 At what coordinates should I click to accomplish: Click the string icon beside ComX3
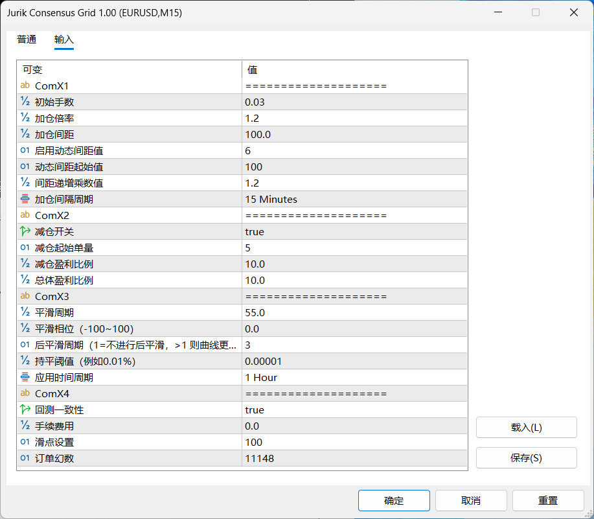tap(25, 296)
